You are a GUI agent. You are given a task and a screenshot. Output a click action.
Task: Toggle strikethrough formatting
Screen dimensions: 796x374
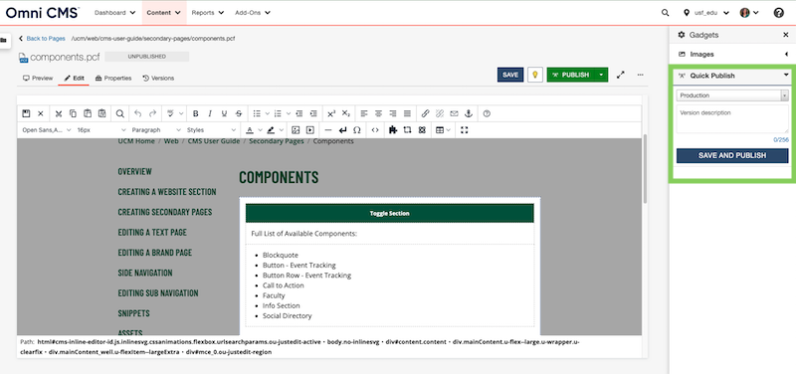pyautogui.click(x=239, y=113)
